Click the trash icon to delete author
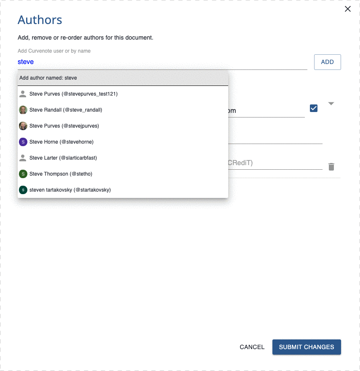Image resolution: width=360 pixels, height=371 pixels. coord(331,167)
